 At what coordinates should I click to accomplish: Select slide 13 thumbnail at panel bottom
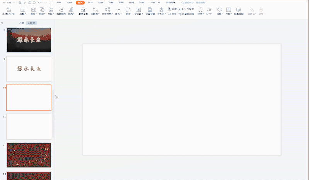(x=29, y=176)
